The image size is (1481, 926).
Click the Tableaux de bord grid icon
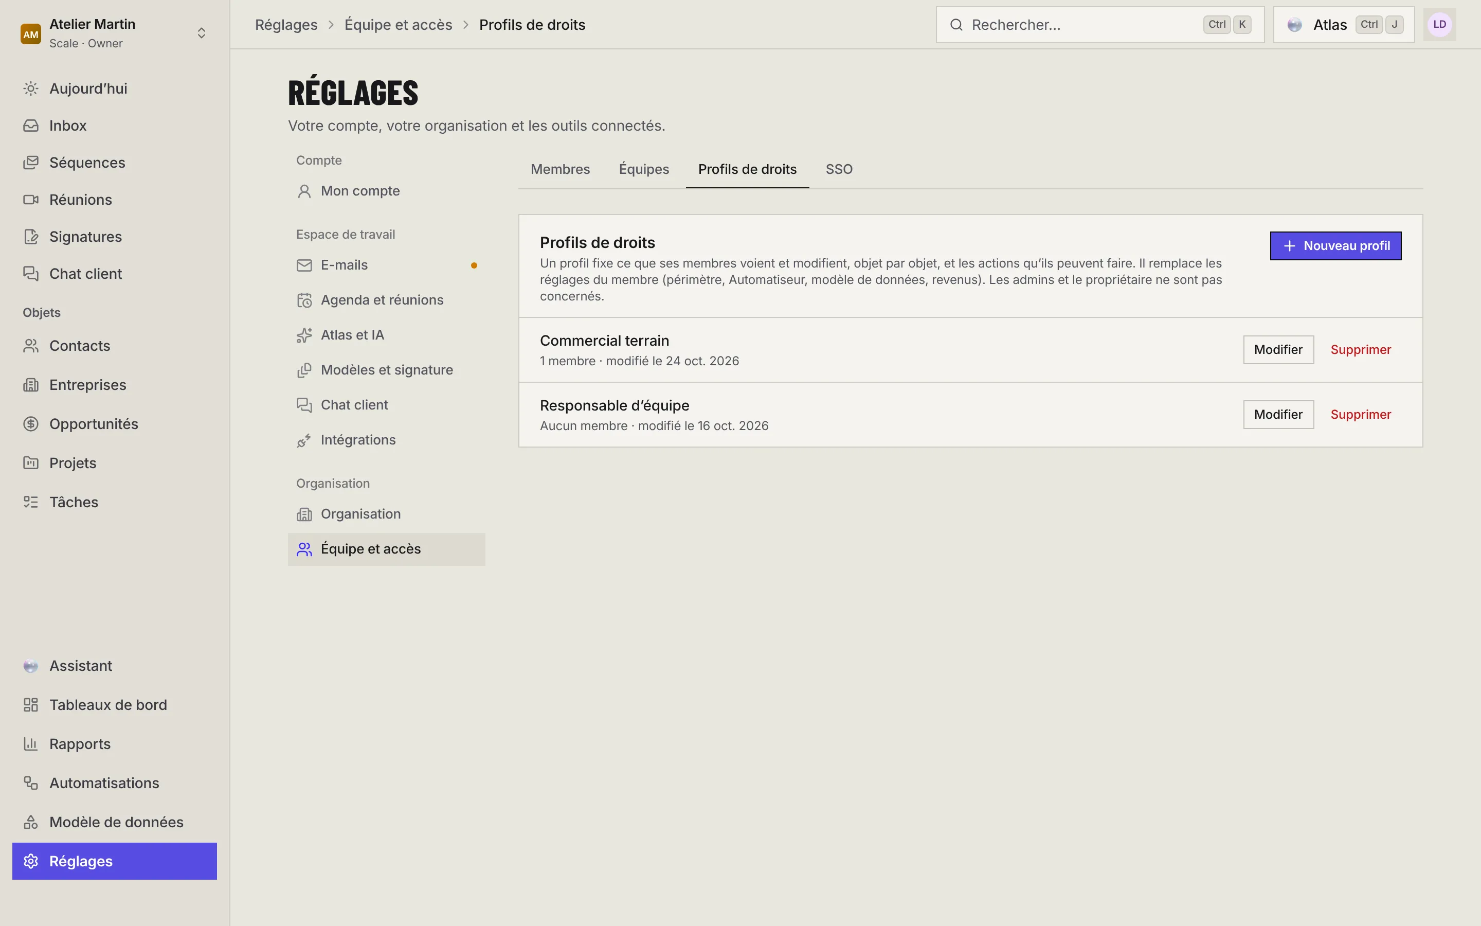coord(31,705)
